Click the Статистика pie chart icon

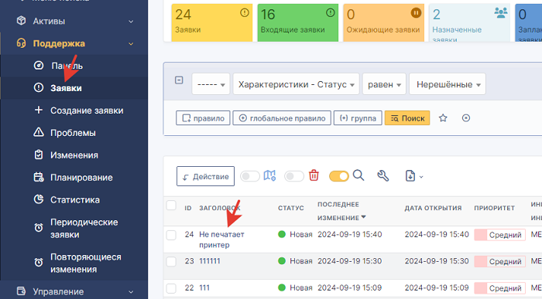pos(39,199)
